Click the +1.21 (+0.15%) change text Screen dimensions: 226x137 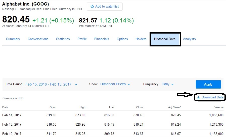click(53, 20)
